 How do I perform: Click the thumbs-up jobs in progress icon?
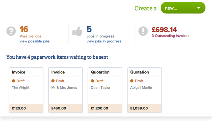click(77, 31)
